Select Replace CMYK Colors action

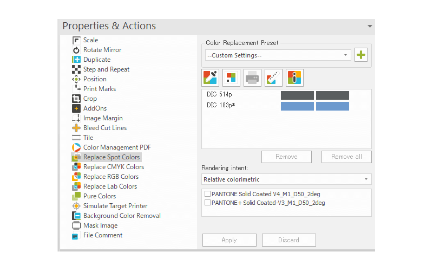click(113, 167)
